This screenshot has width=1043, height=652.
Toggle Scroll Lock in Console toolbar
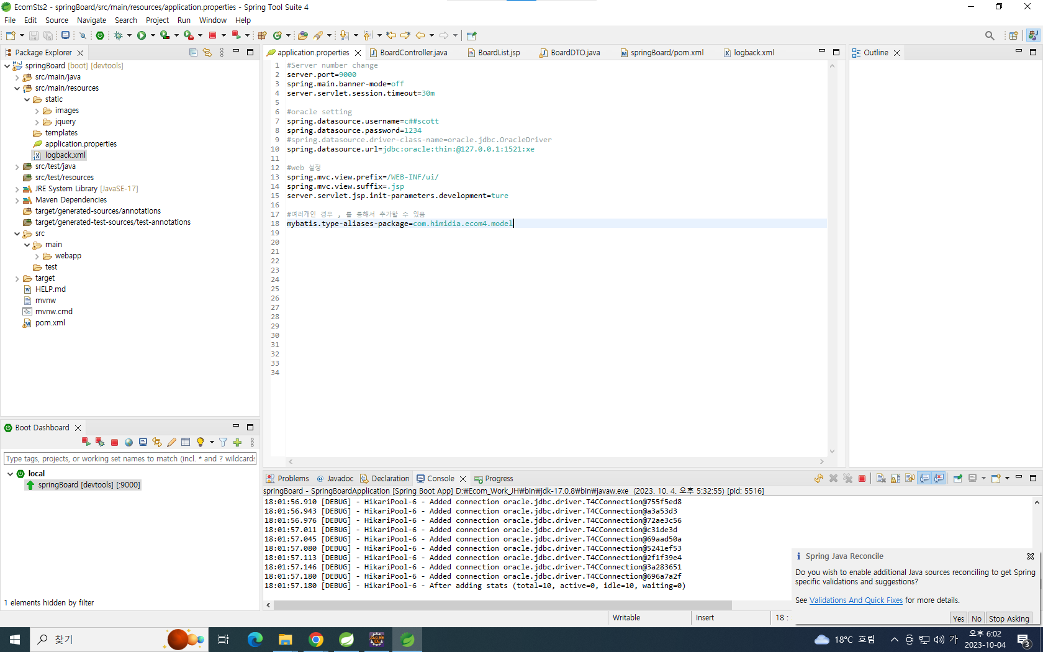pos(895,478)
